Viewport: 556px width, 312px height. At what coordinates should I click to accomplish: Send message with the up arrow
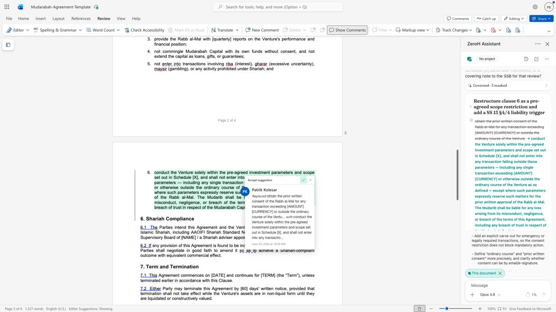coord(543,295)
